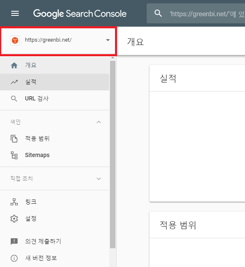Click the 개요 page title

(x=135, y=42)
